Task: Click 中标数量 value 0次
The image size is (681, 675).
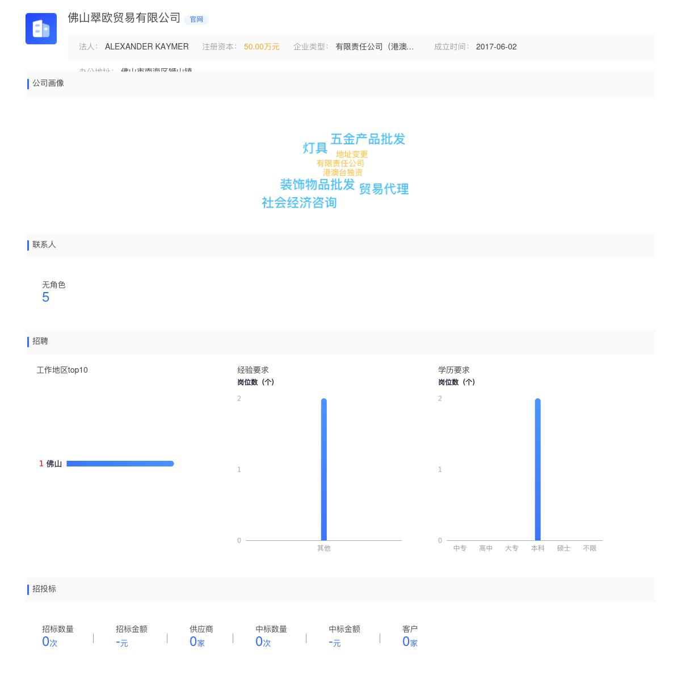Action: pos(263,642)
